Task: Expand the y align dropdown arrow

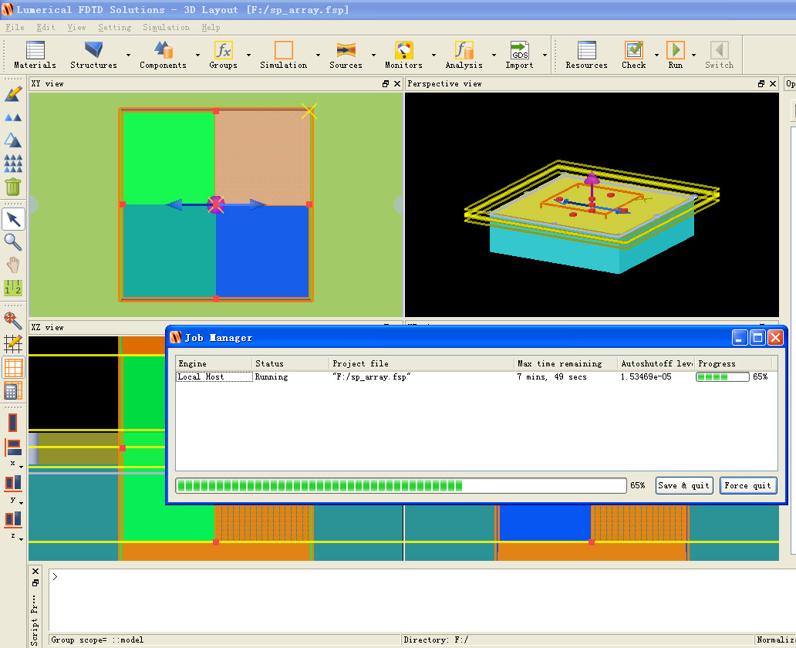Action: coord(21,503)
